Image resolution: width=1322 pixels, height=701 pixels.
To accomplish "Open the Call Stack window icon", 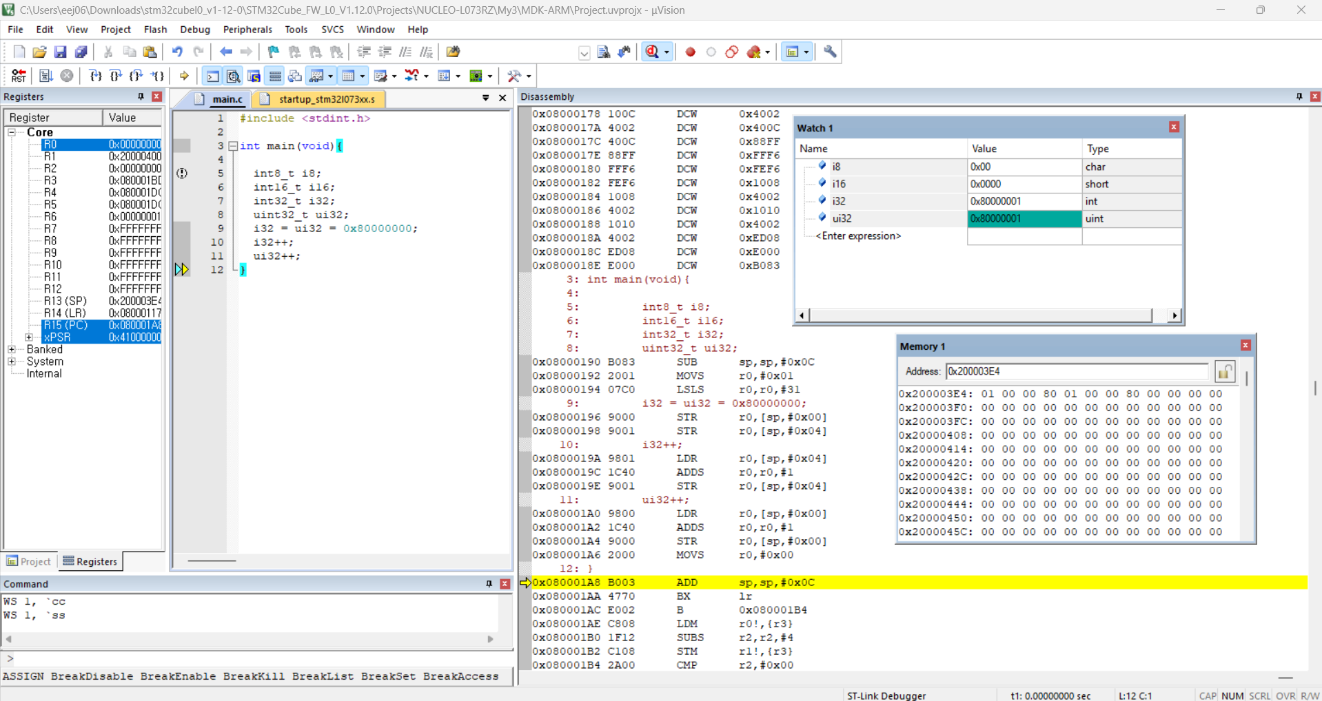I will [295, 76].
